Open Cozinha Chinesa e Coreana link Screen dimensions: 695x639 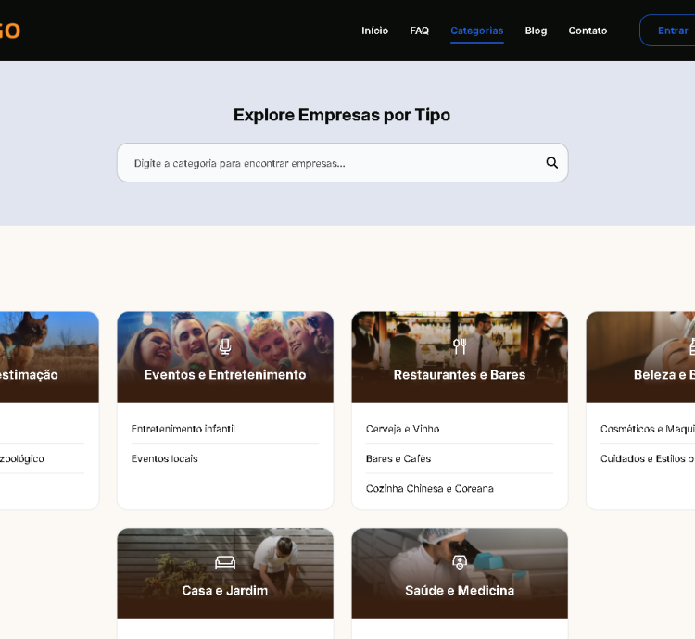click(x=430, y=488)
